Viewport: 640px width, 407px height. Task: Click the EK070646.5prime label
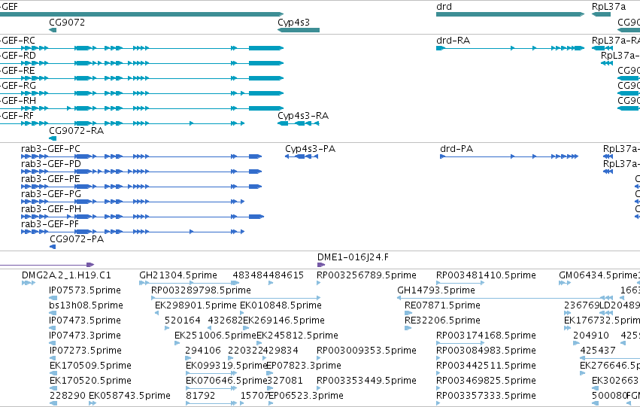226,381
